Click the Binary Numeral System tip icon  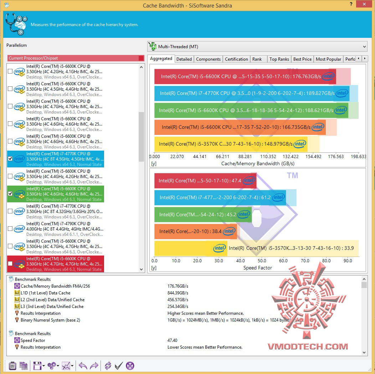point(17,320)
